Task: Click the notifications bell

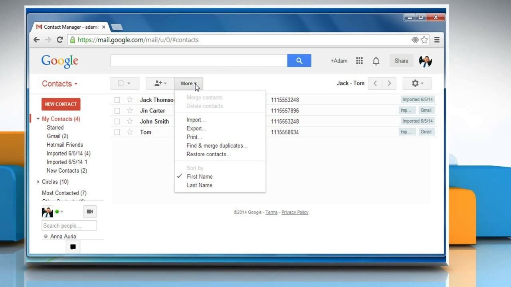Action: tap(376, 61)
